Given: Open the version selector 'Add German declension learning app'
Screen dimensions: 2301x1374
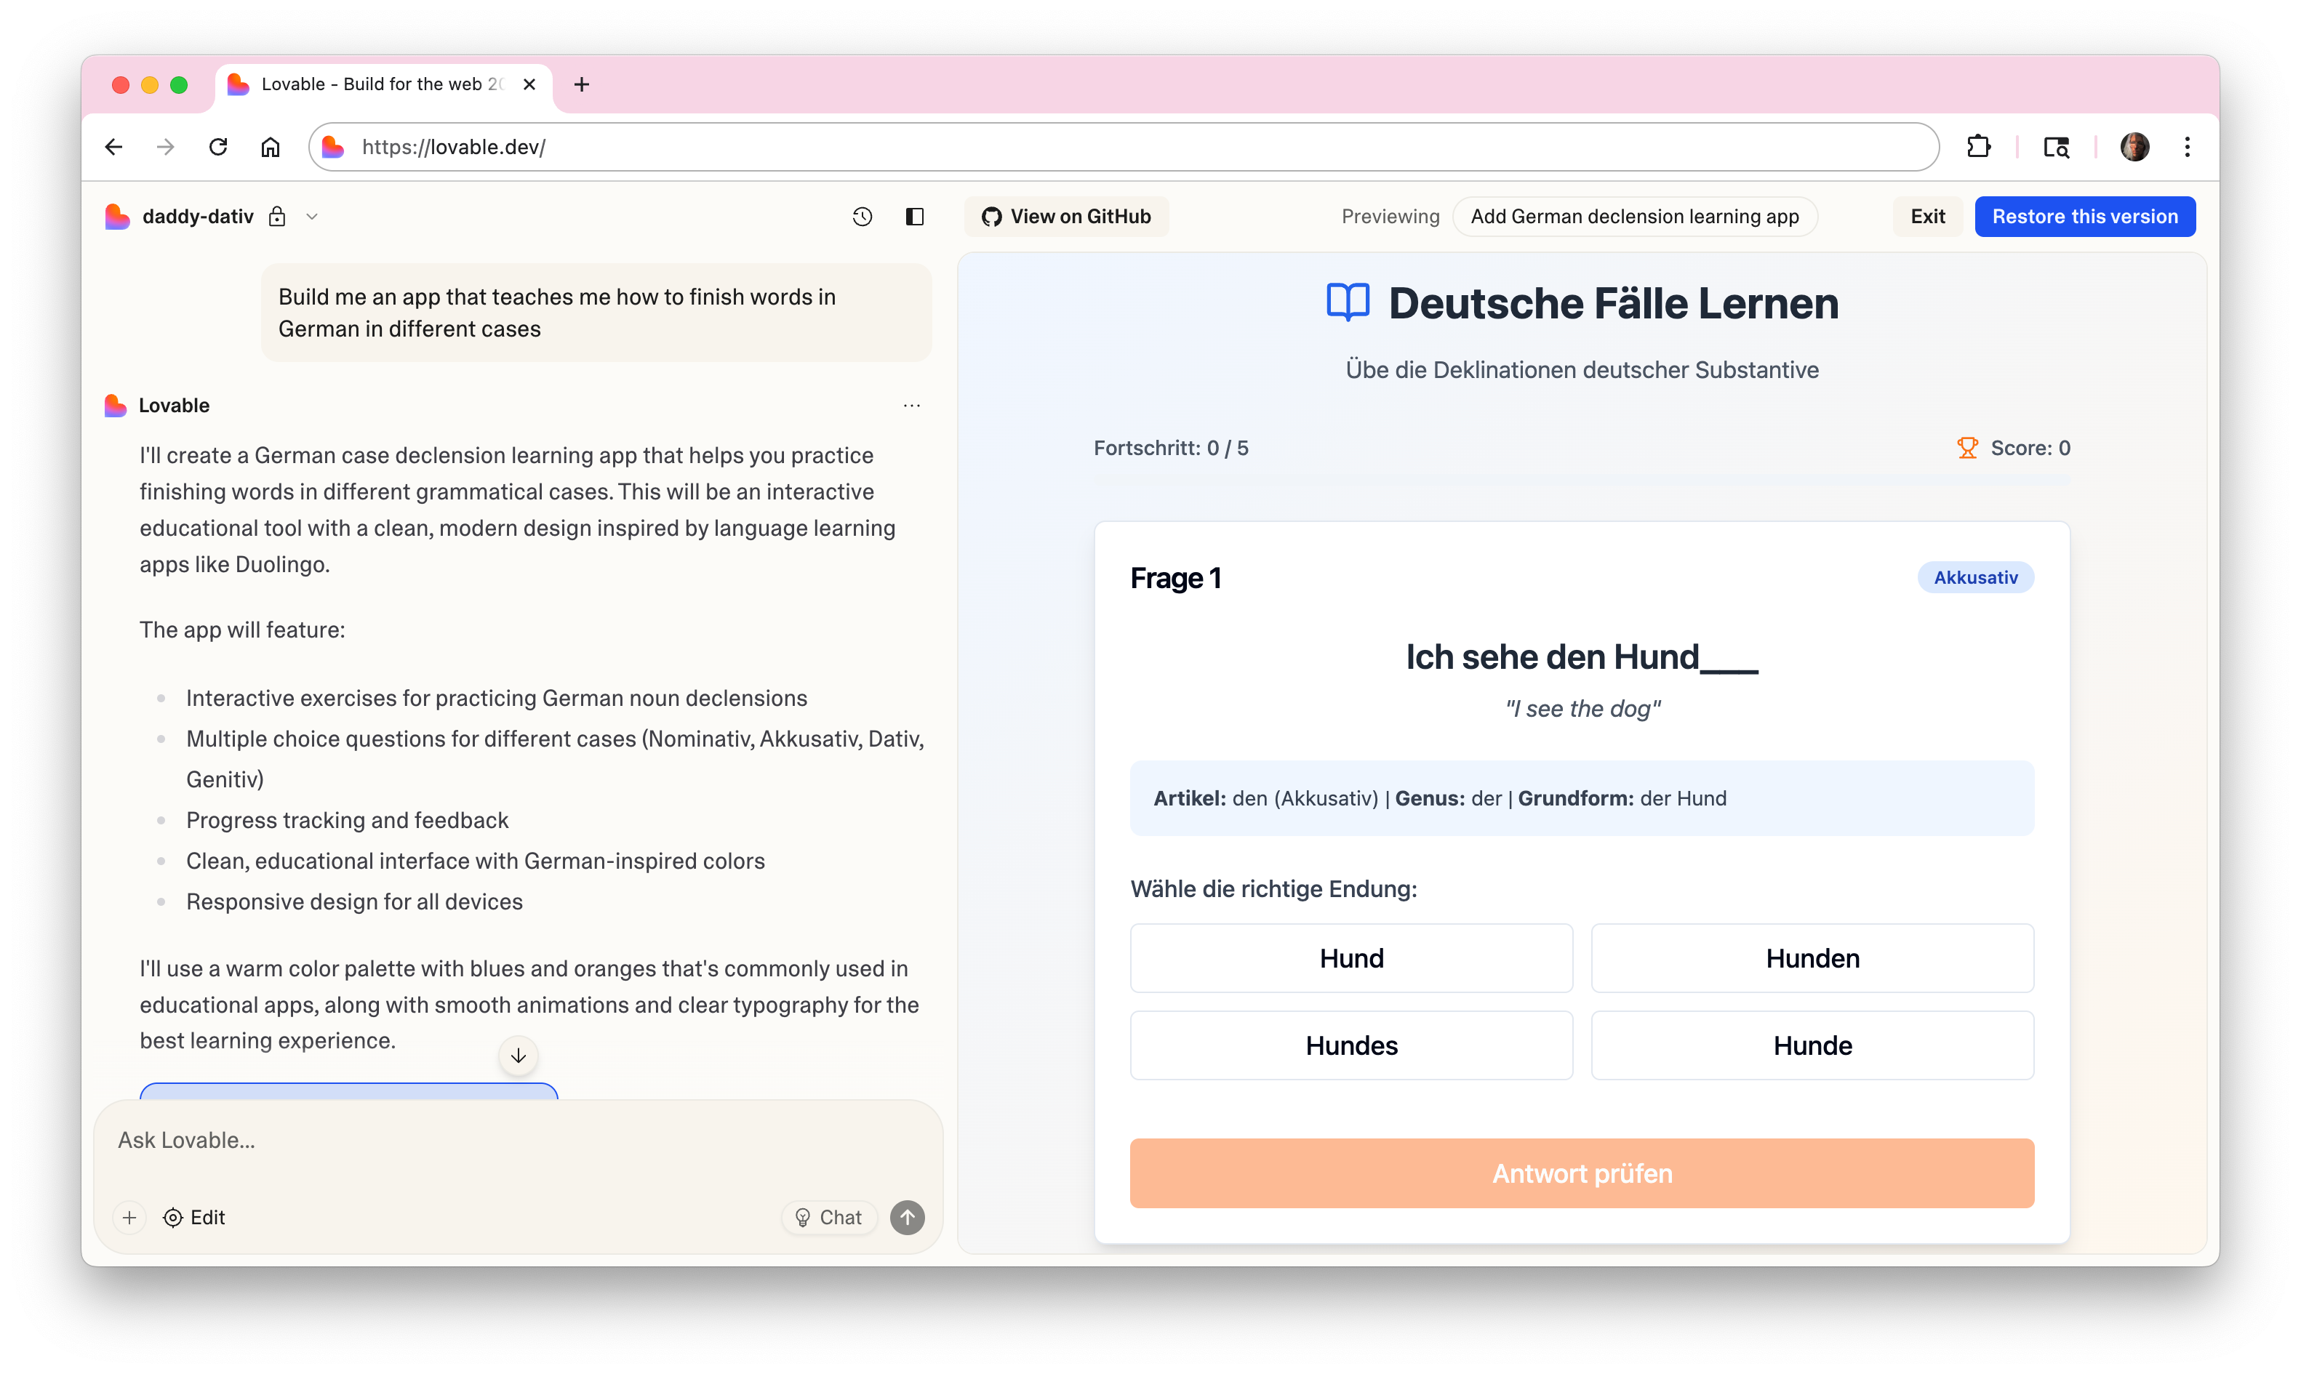Looking at the screenshot, I should pos(1633,217).
